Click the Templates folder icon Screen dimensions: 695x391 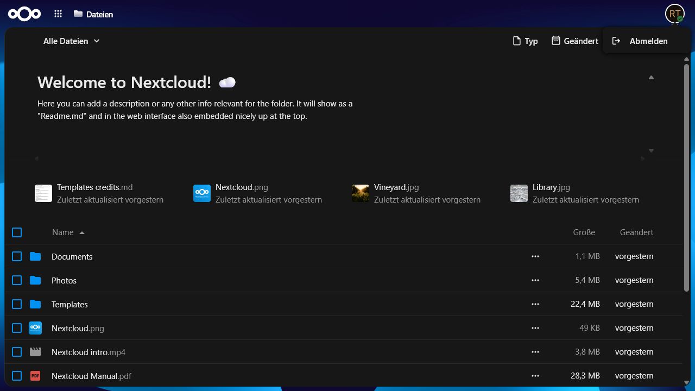click(35, 304)
